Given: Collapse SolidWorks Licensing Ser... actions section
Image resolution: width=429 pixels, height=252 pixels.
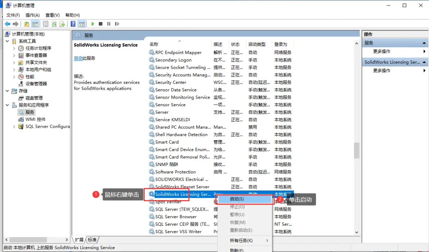Looking at the screenshot, I should coord(424,62).
